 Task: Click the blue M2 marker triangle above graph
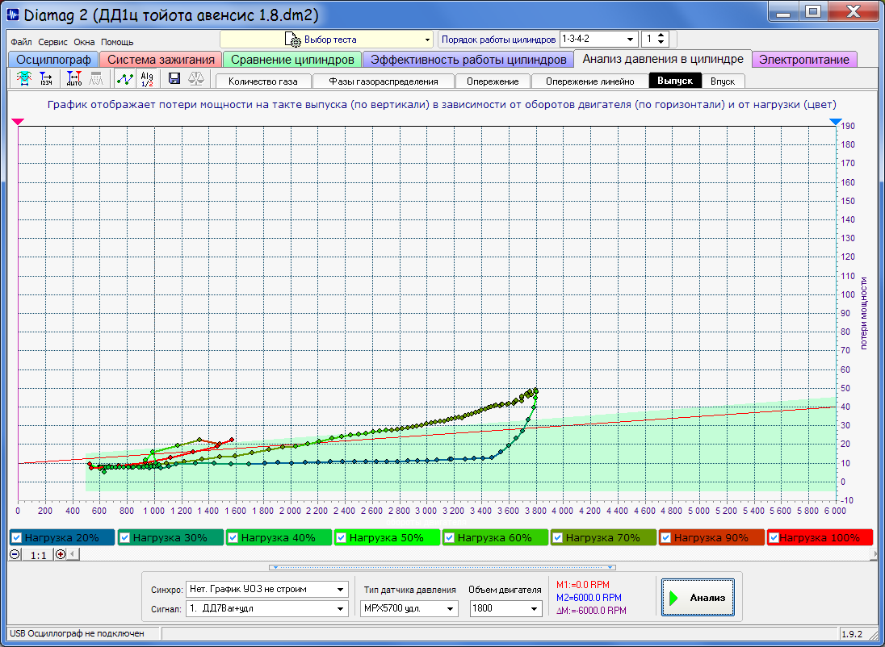tap(836, 121)
